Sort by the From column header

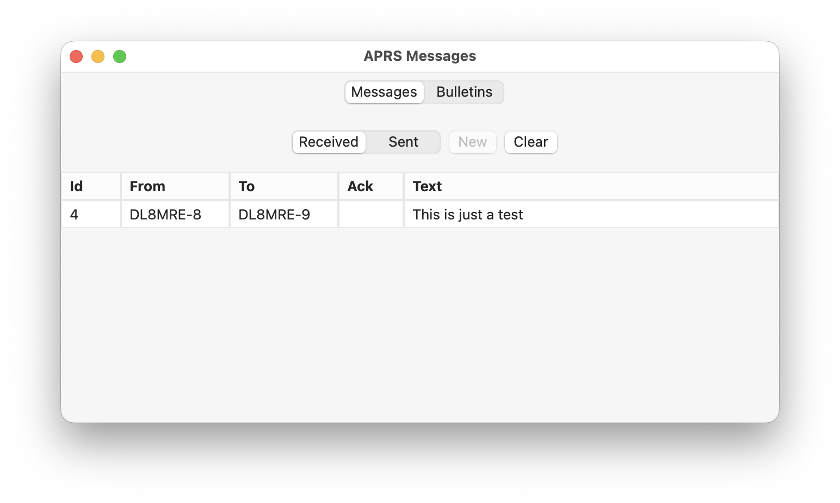point(175,186)
